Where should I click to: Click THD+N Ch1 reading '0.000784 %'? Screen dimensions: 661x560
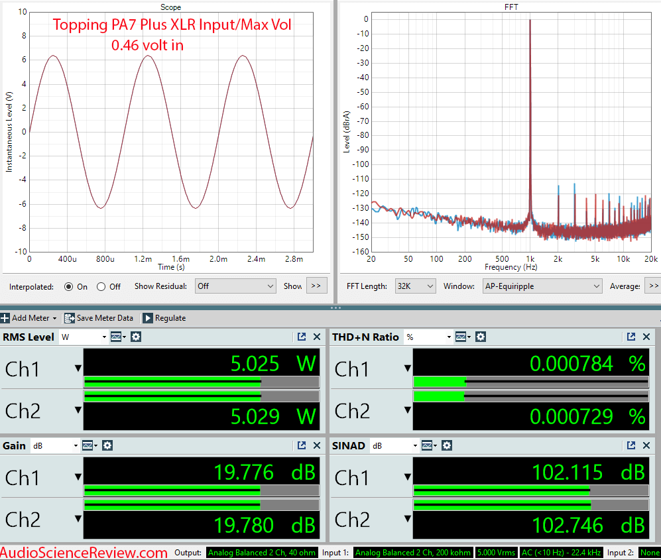click(587, 363)
